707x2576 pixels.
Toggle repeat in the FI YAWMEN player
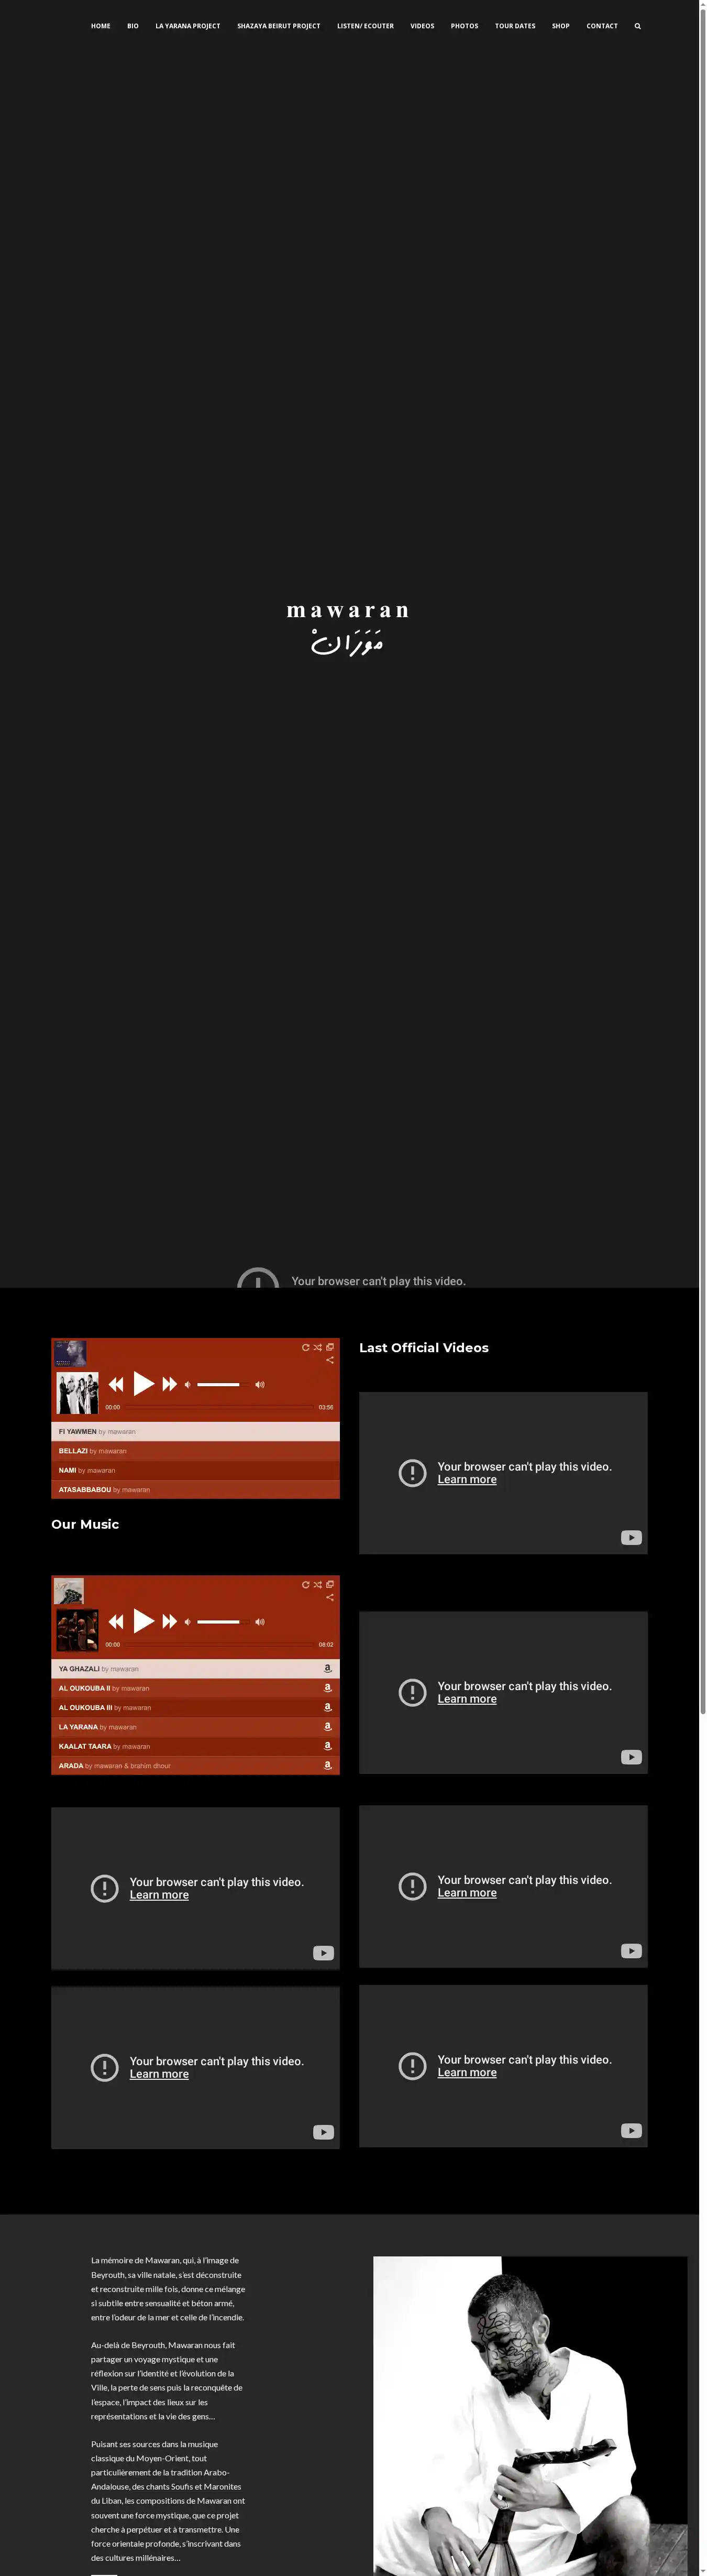tap(306, 1347)
